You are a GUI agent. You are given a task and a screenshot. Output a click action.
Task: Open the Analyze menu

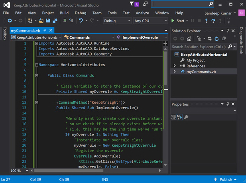[x=142, y=13]
